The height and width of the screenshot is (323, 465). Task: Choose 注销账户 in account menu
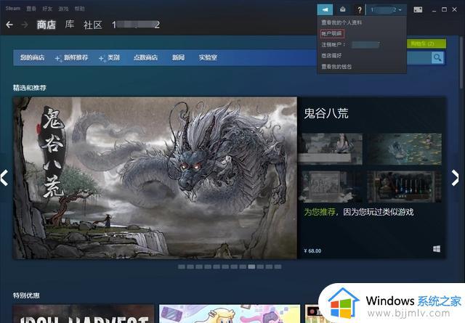[333, 45]
